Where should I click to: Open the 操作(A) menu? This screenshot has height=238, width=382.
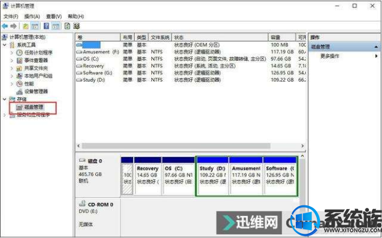32,17
